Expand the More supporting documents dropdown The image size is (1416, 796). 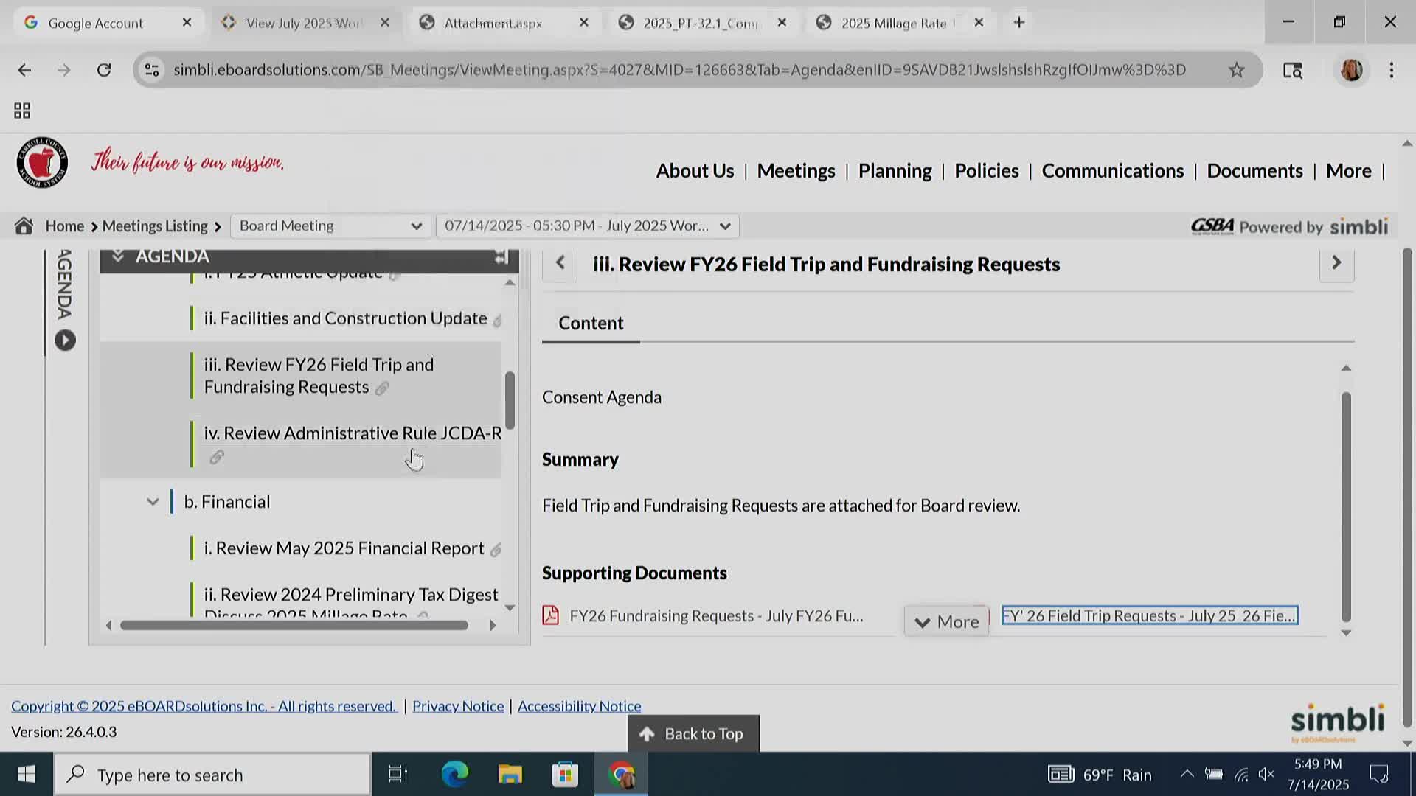[946, 622]
